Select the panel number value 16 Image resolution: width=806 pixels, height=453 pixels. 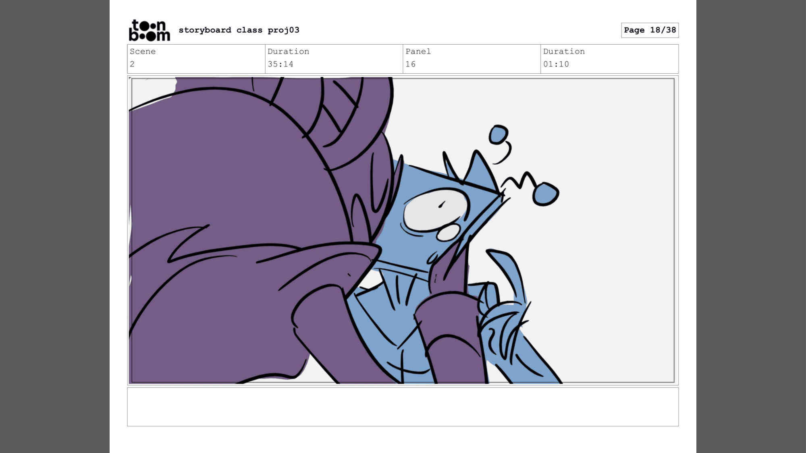[x=410, y=64]
